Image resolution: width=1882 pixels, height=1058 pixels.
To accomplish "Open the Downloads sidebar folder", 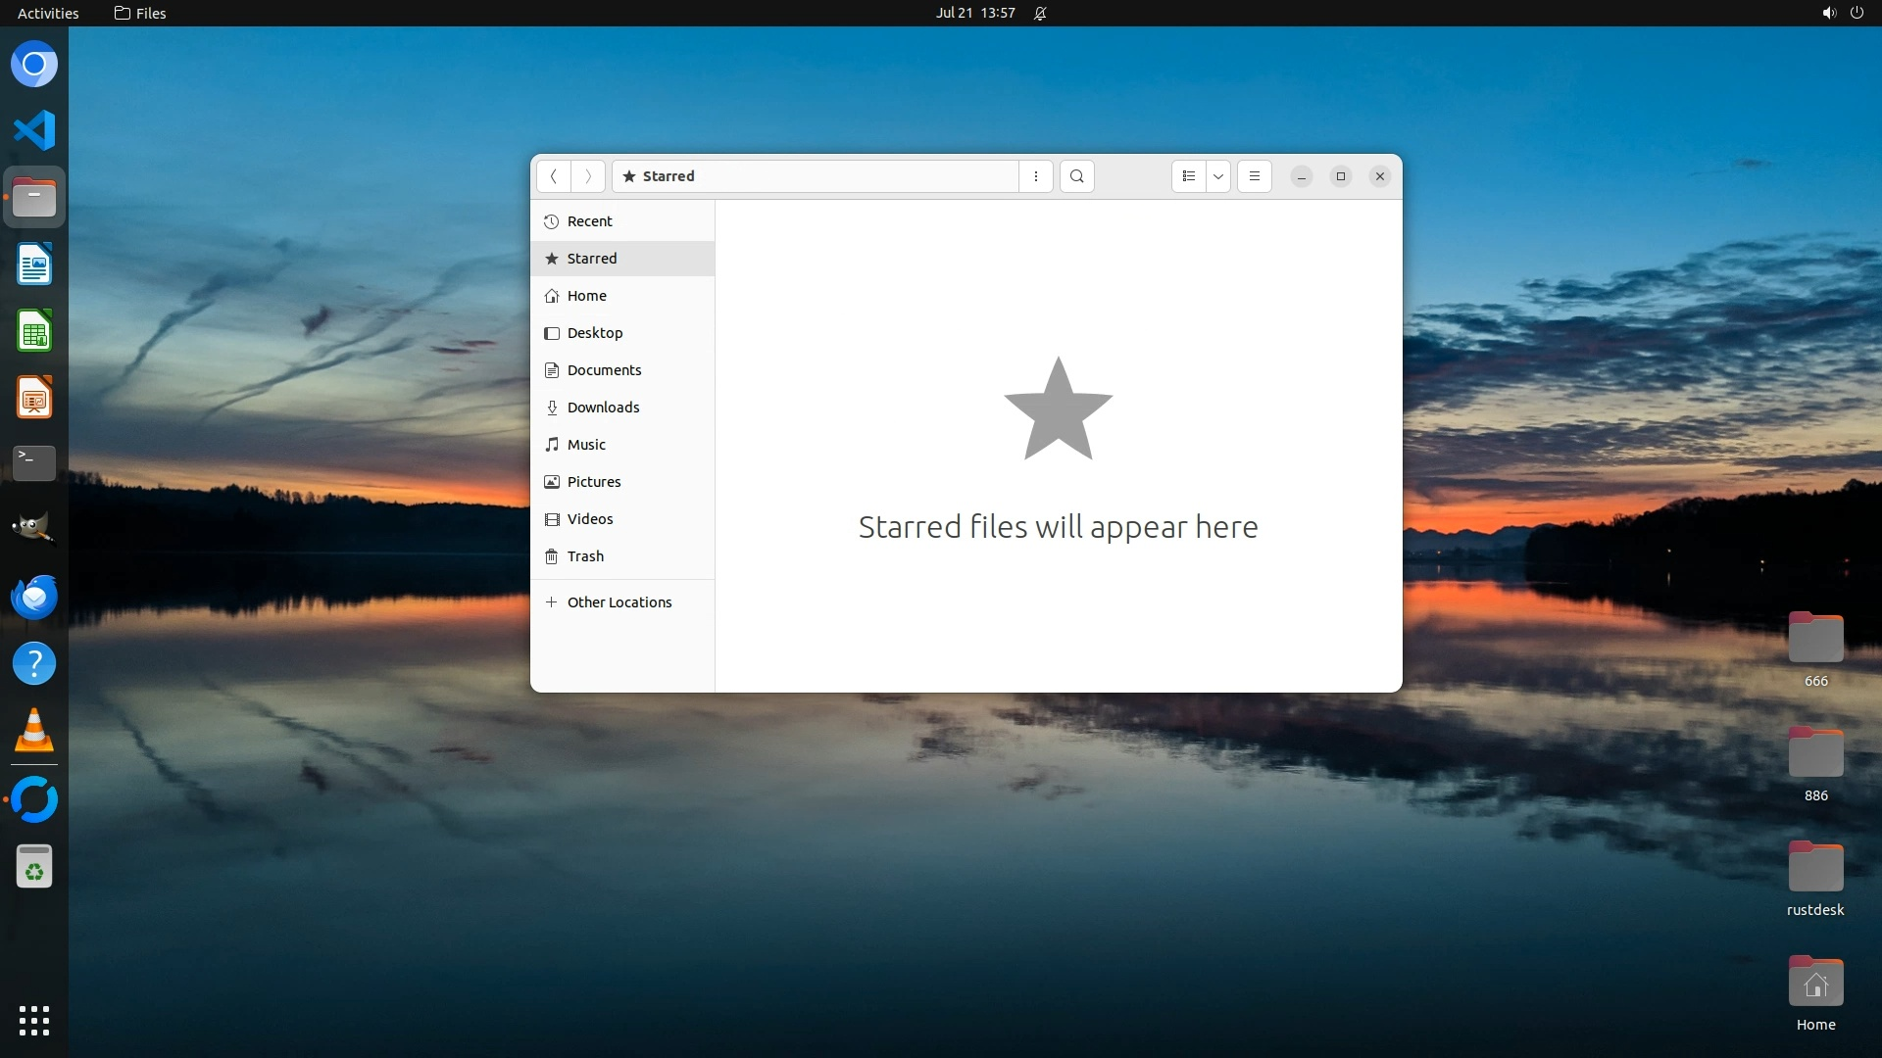I will (x=603, y=408).
